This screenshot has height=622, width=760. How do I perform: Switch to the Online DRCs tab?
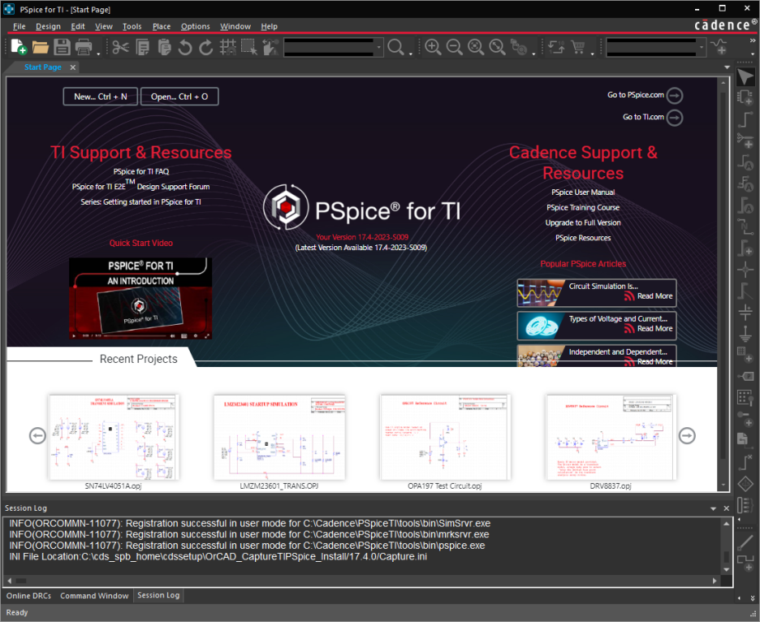[28, 595]
